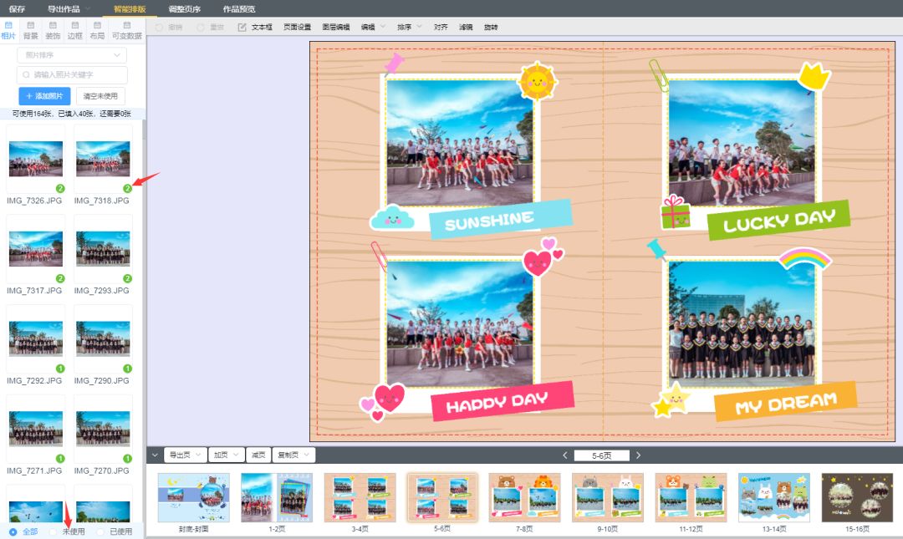Collapse the page strip with the chevron icon
This screenshot has height=539, width=903.
pyautogui.click(x=155, y=455)
